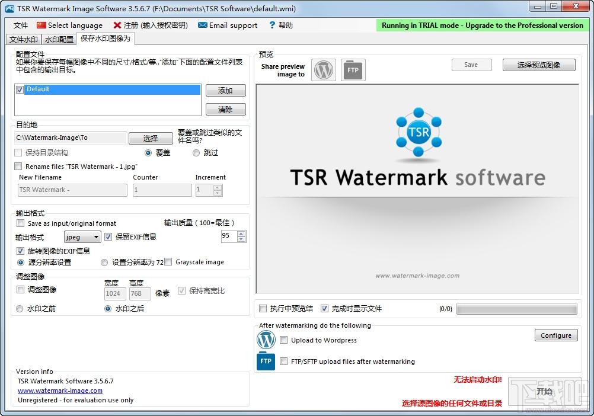Click the red flag Select language icon
The width and height of the screenshot is (594, 416).
point(41,25)
